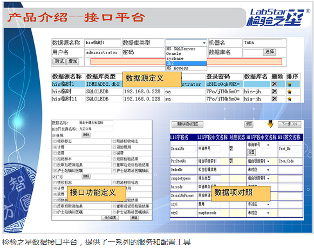Choose db2 from database type list
The image size is (314, 249).
click(x=186, y=63)
